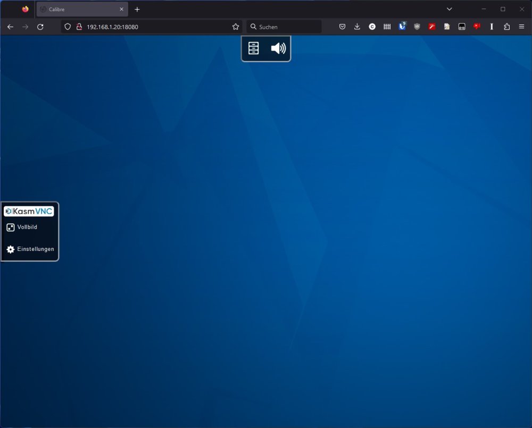The width and height of the screenshot is (532, 428).
Task: Click the document page extension icon
Action: (447, 27)
